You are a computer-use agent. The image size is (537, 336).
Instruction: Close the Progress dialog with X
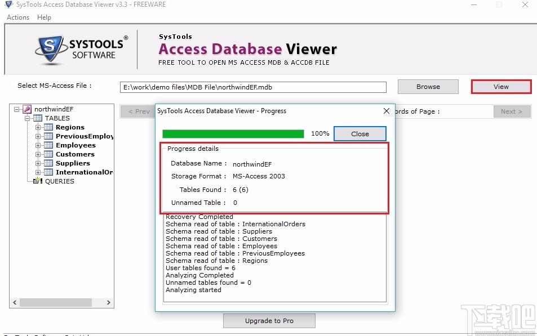pos(387,111)
